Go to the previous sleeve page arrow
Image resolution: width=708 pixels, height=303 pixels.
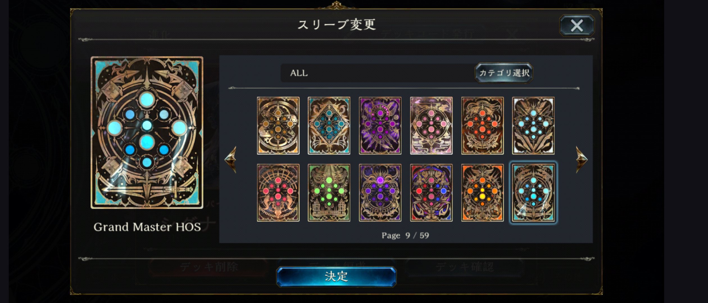click(230, 159)
